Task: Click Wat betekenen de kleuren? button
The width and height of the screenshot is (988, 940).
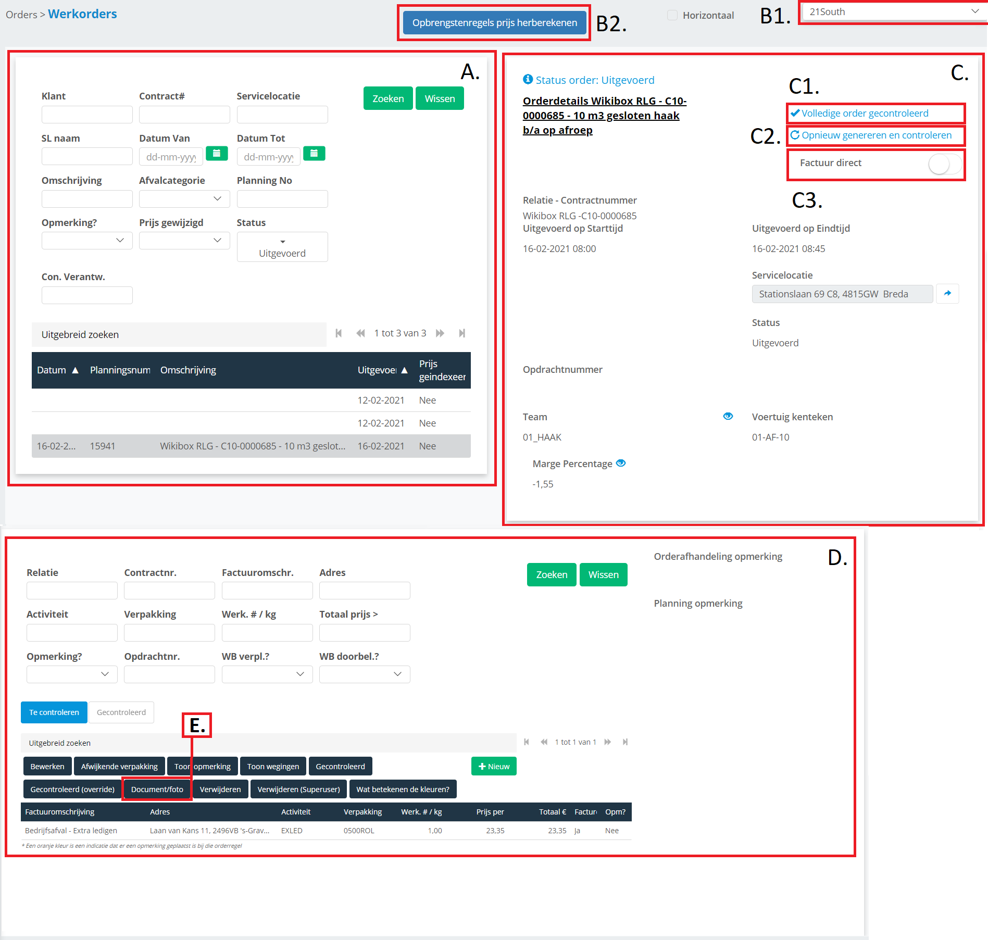Action: 403,789
